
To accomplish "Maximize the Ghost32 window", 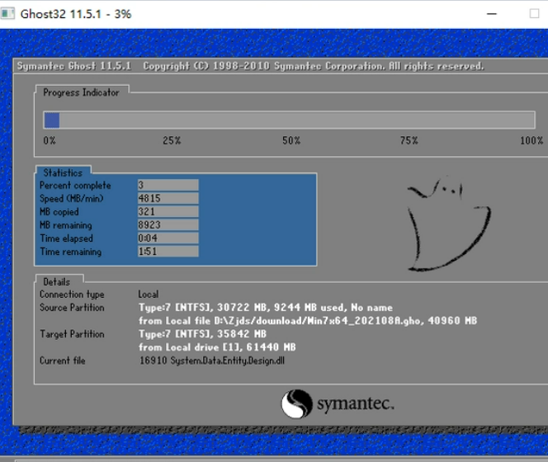I will (x=534, y=14).
